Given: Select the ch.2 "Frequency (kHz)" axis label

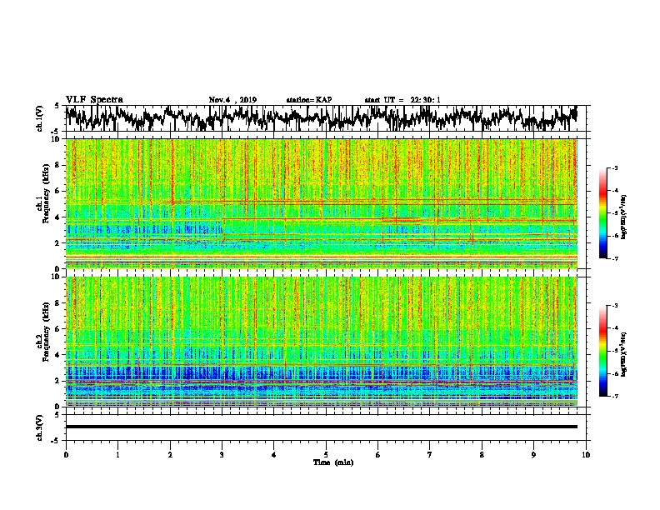Looking at the screenshot, I should pos(46,332).
